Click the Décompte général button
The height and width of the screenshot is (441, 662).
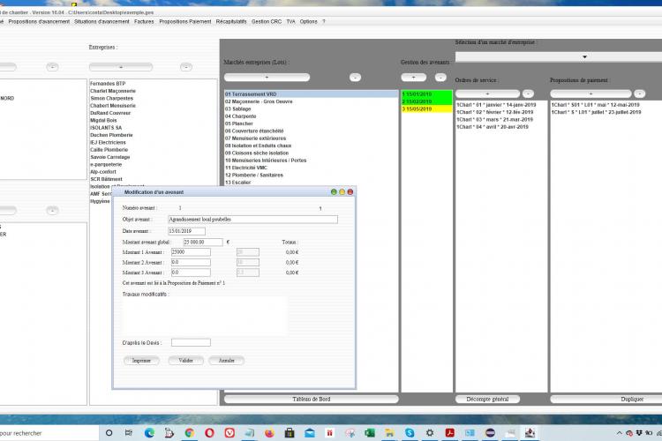coord(487,399)
